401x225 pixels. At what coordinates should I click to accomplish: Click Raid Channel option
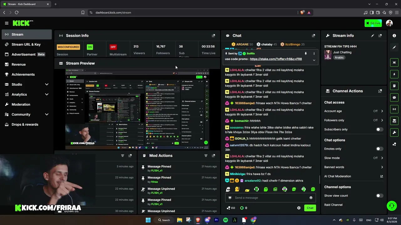[333, 205]
